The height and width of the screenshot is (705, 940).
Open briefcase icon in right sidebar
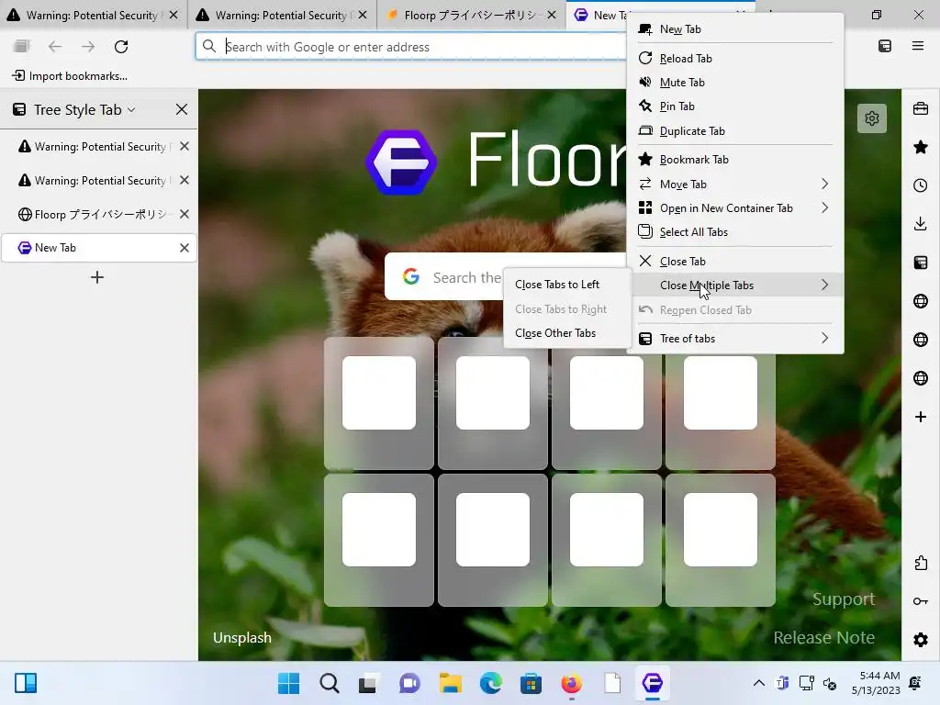click(921, 108)
